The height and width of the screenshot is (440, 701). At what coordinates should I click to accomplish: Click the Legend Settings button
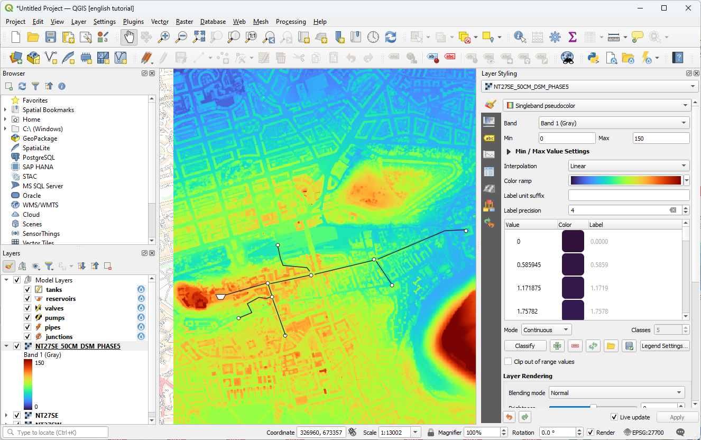pos(665,346)
